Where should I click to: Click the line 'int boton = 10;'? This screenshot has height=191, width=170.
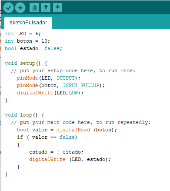point(27,41)
